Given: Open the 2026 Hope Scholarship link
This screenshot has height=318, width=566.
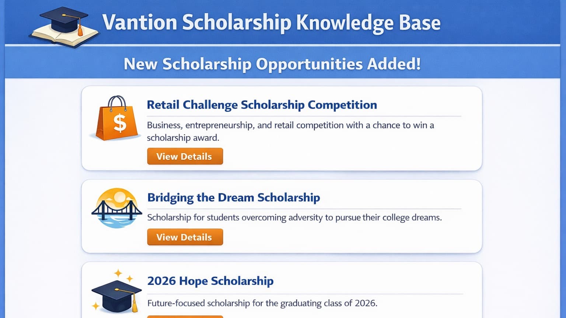Looking at the screenshot, I should pyautogui.click(x=210, y=281).
